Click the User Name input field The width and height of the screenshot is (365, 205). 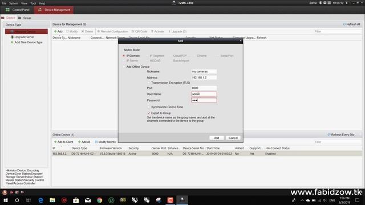[204, 94]
